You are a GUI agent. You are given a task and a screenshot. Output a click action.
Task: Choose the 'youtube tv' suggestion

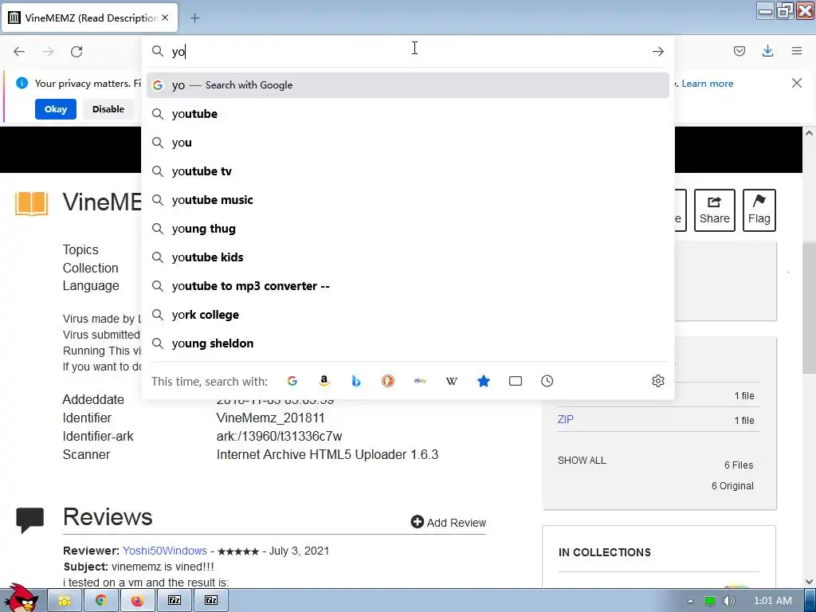(407, 171)
